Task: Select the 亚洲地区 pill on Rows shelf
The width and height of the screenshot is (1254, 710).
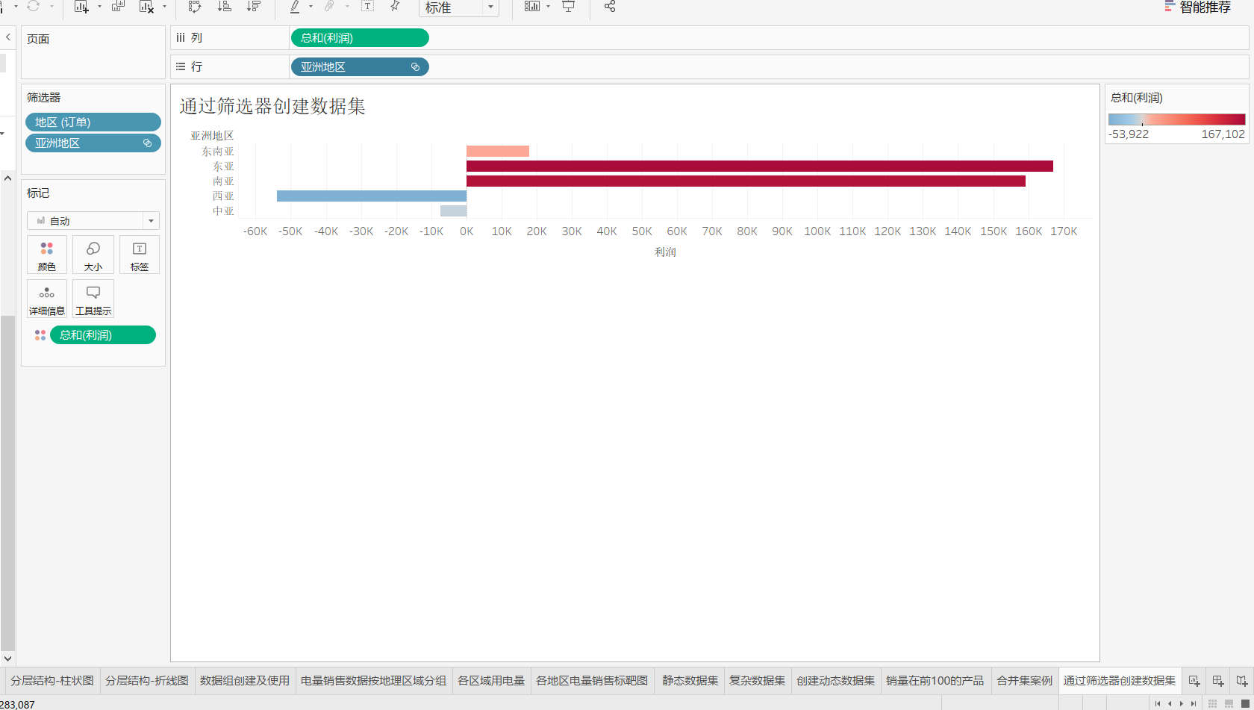Action: click(360, 67)
